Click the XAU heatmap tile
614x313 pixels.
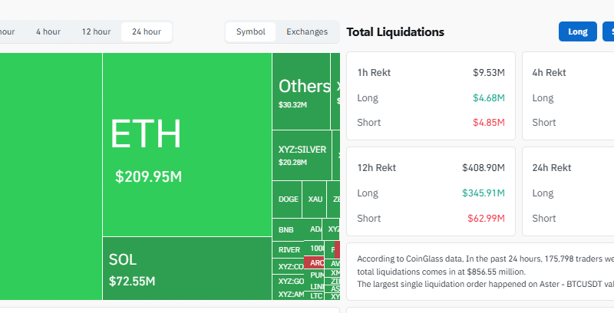pyautogui.click(x=315, y=199)
